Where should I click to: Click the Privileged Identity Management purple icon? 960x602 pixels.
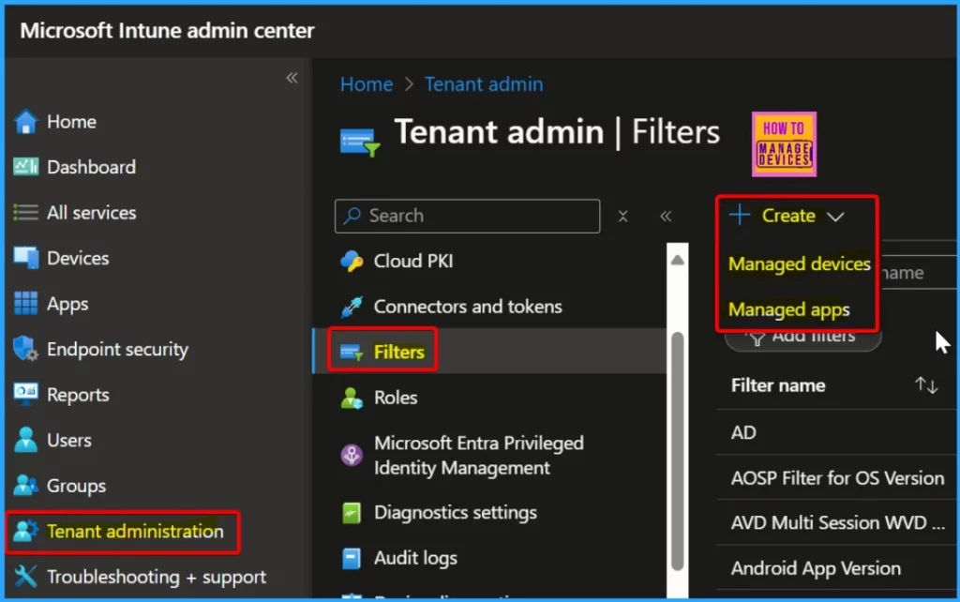point(352,455)
